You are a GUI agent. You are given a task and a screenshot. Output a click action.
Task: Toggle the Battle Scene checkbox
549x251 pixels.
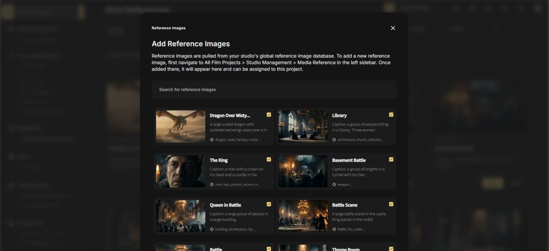(391, 204)
